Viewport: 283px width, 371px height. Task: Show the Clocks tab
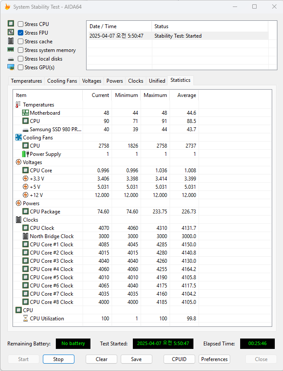pos(135,81)
